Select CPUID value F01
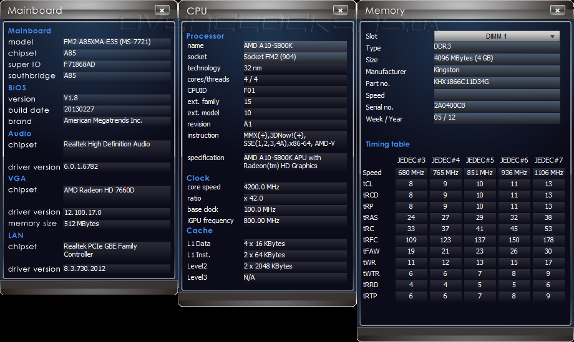Screen dimensions: 574x342 pos(295,90)
